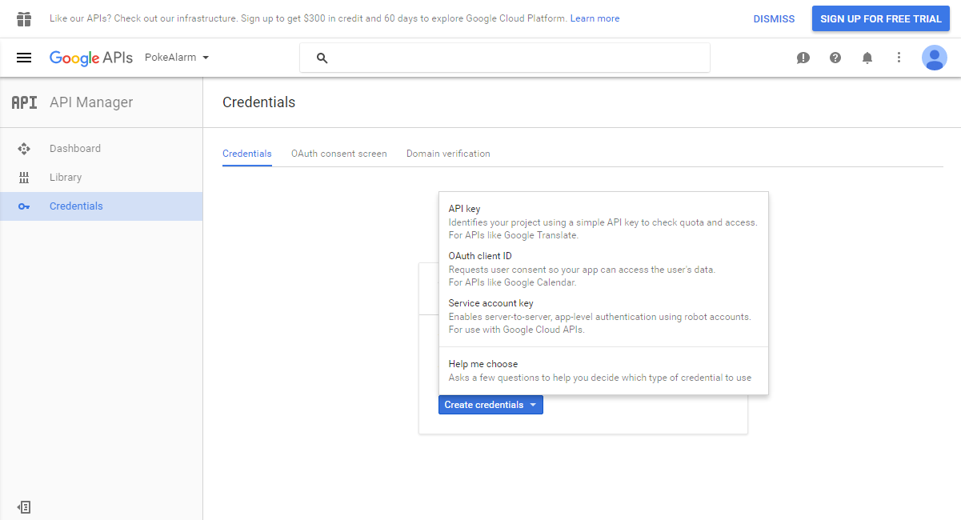Switch to the OAuth consent screen tab

(x=339, y=154)
